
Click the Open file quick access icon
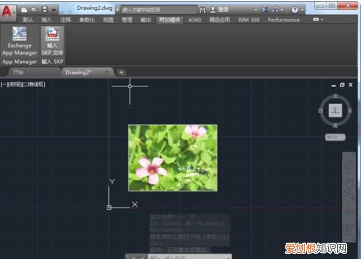pyautogui.click(x=34, y=10)
